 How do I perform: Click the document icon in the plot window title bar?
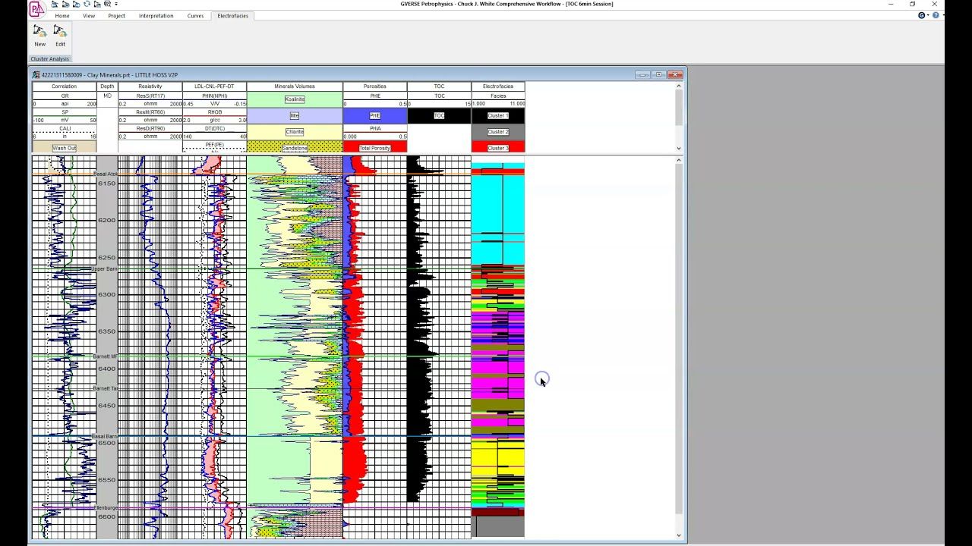point(35,74)
